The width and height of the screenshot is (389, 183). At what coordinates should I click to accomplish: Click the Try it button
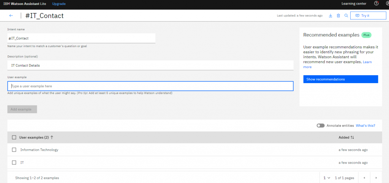pos(368,15)
